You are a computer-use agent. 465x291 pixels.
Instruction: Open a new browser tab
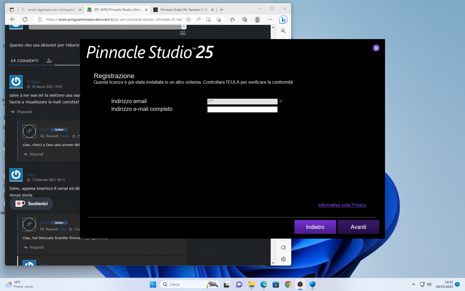coord(221,10)
